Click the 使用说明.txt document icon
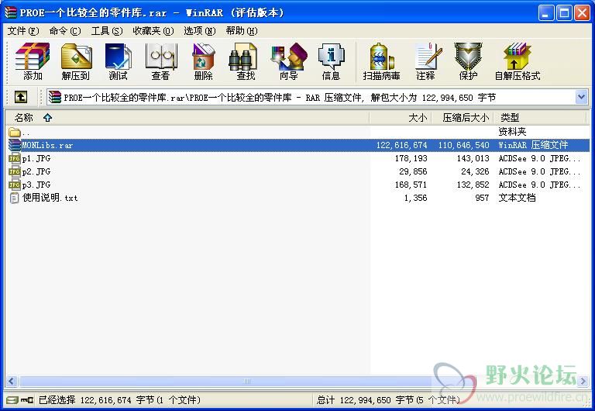Screen dimensions: 595x411 pyautogui.click(x=15, y=198)
